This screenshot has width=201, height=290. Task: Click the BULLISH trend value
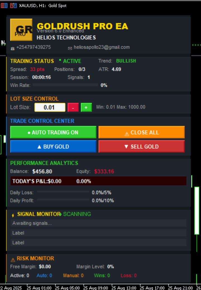[126, 61]
